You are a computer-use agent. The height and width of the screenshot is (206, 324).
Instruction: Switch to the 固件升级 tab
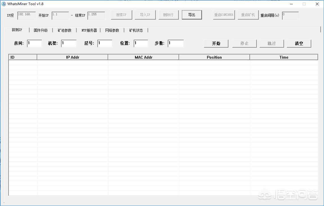pos(41,30)
